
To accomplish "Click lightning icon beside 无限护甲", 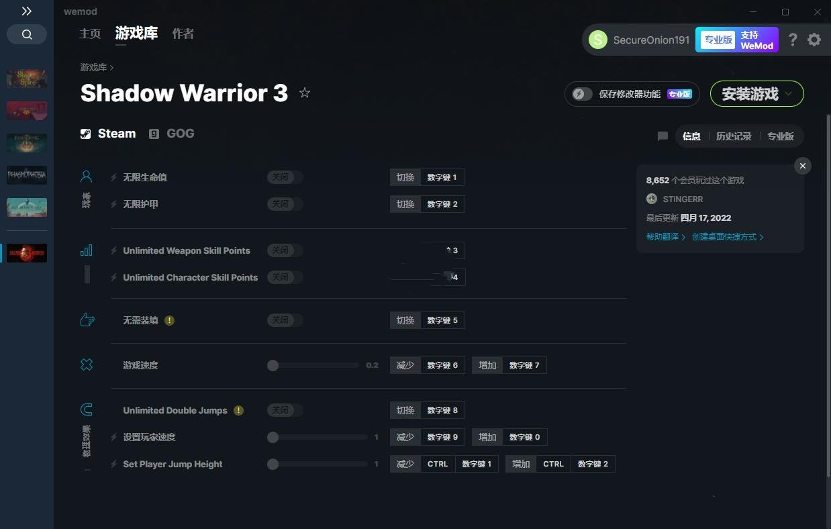I will pyautogui.click(x=113, y=204).
